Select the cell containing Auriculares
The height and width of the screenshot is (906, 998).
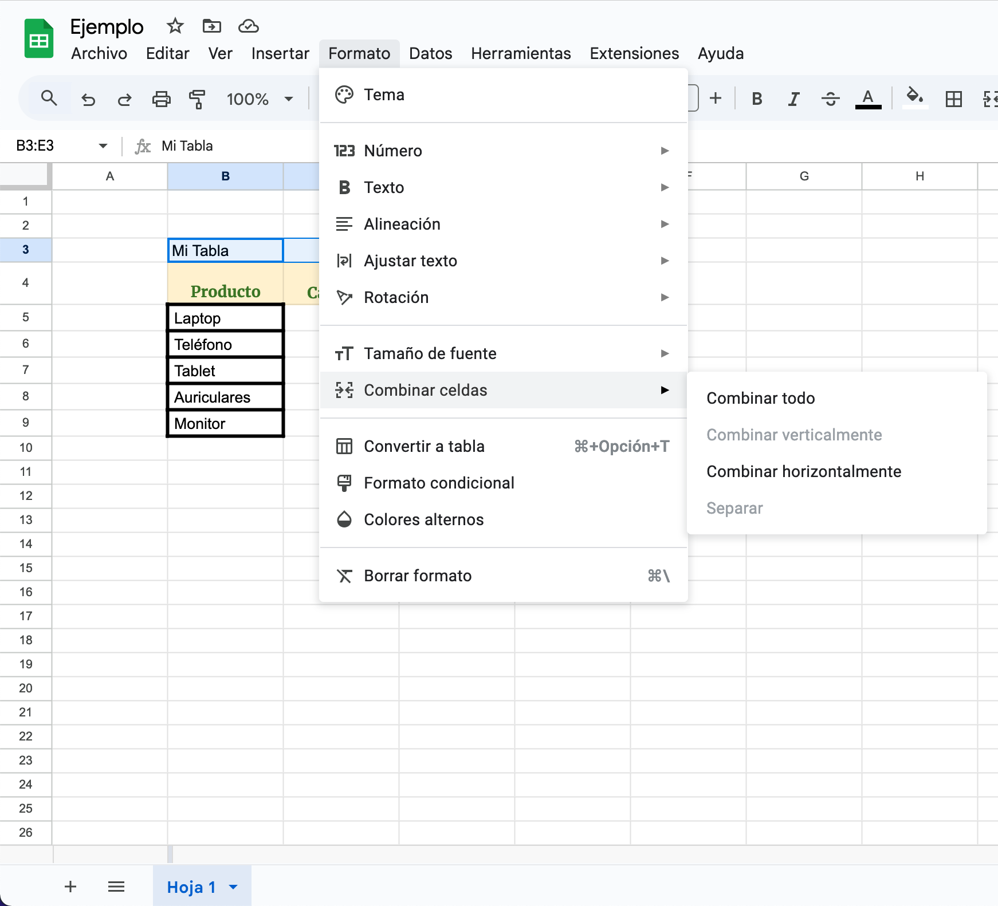tap(226, 397)
